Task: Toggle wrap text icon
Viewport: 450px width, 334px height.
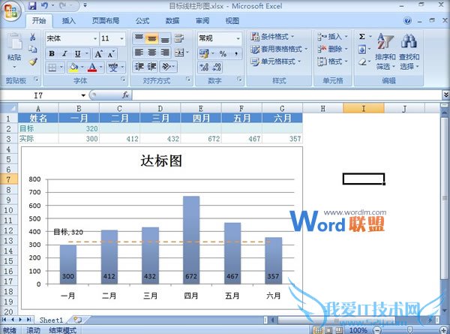Action: pyautogui.click(x=179, y=38)
